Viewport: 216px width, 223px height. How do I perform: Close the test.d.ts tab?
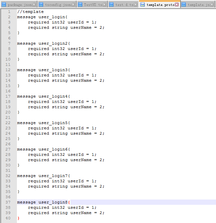[135, 5]
